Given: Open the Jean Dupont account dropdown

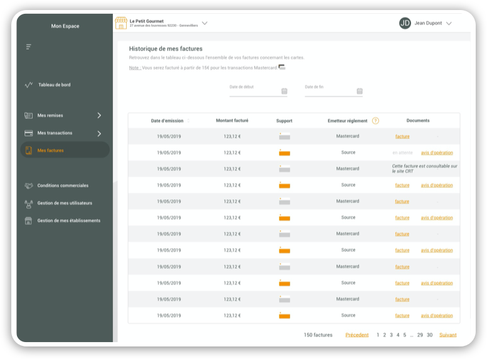Looking at the screenshot, I should (x=449, y=23).
